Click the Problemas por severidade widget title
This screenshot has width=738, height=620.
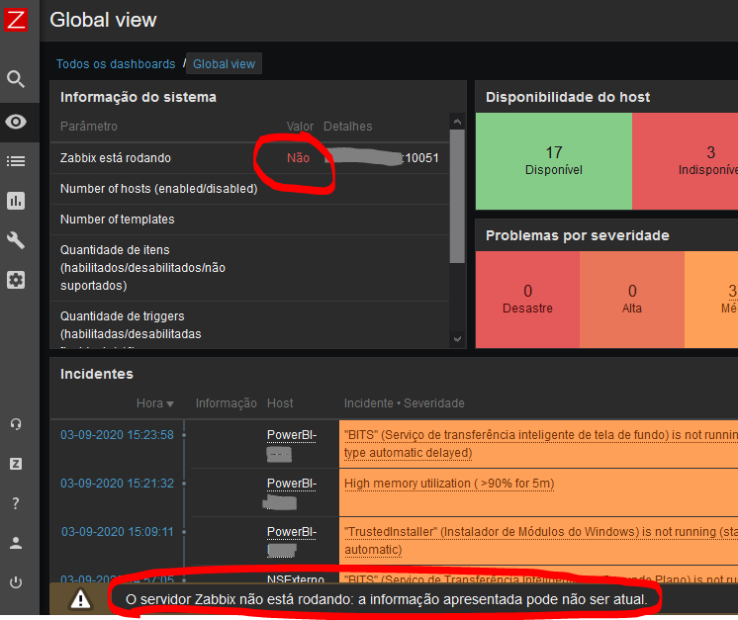(x=577, y=235)
